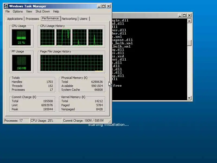Close the console window
The width and height of the screenshot is (217, 163).
[x=189, y=15]
